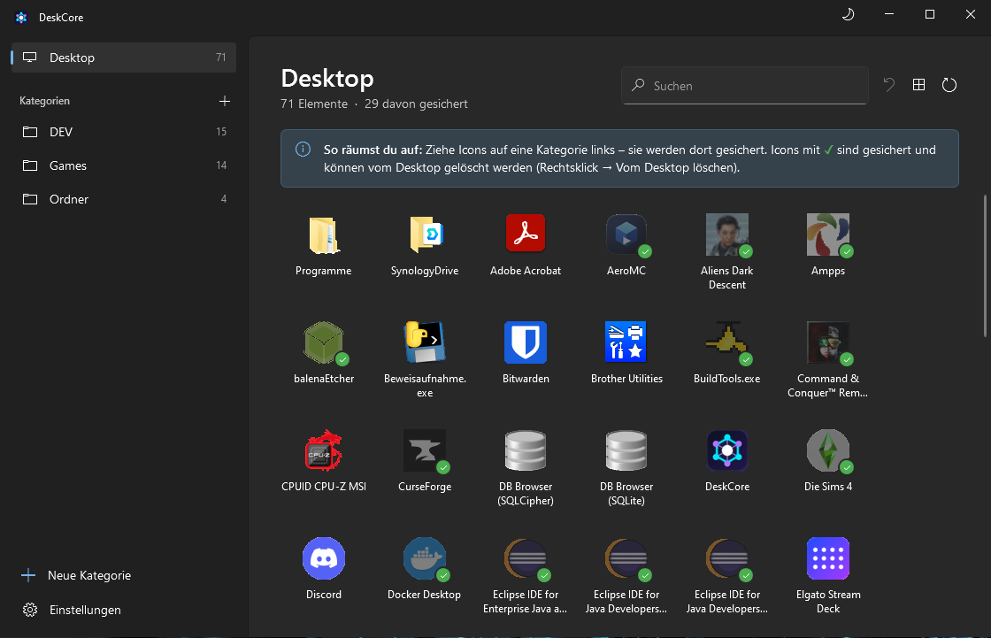Click the '71 Elemente' count text
This screenshot has height=638, width=991.
click(x=314, y=104)
